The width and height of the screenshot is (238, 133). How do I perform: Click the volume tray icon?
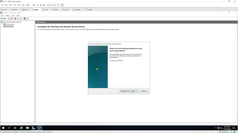pyautogui.click(x=221, y=128)
